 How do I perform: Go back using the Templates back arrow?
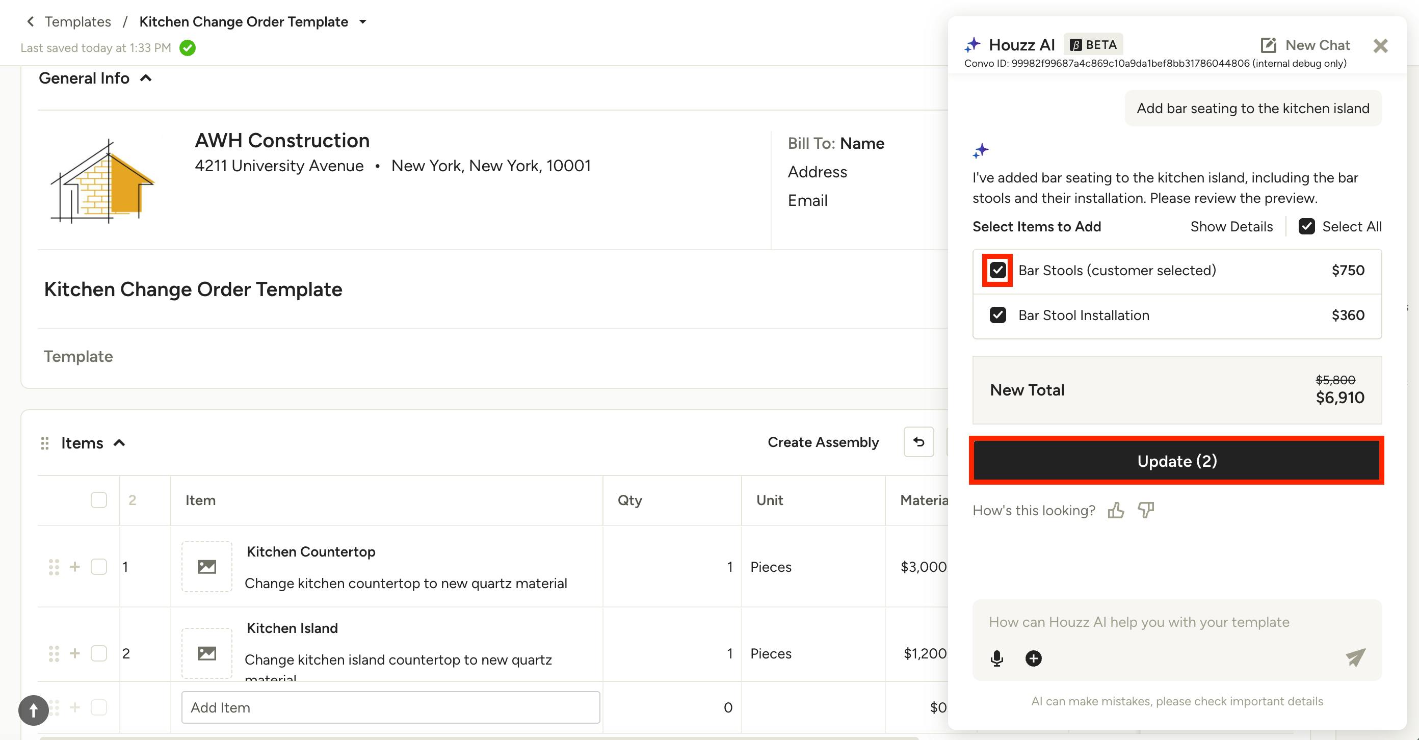point(30,21)
